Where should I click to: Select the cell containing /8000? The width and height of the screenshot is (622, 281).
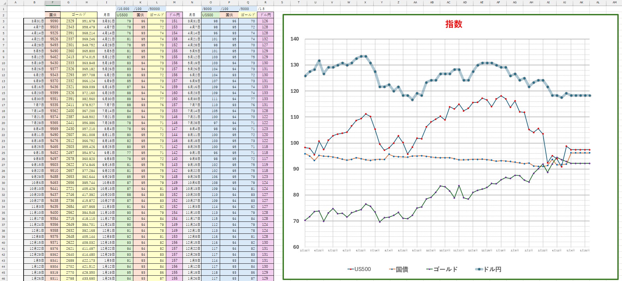[210, 9]
